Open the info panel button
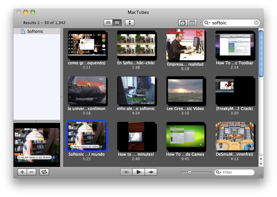This screenshot has height=197, width=277. (130, 22)
